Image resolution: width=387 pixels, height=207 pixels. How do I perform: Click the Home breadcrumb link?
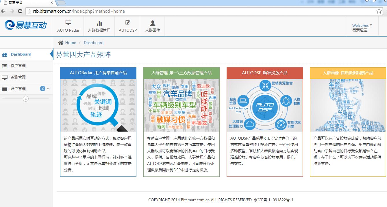pyautogui.click(x=71, y=43)
